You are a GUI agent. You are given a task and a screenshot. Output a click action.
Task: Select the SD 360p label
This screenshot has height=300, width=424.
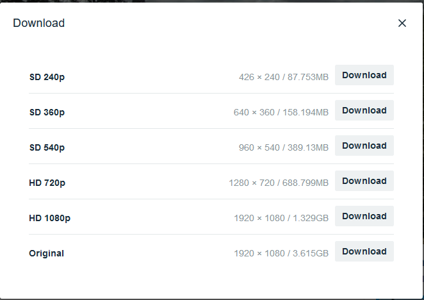point(47,112)
